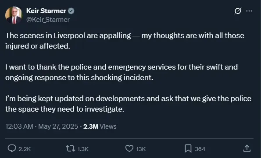Click the paragraph starting "I'm being kept updated"
Viewport: 261px width, 158px height.
(128, 104)
